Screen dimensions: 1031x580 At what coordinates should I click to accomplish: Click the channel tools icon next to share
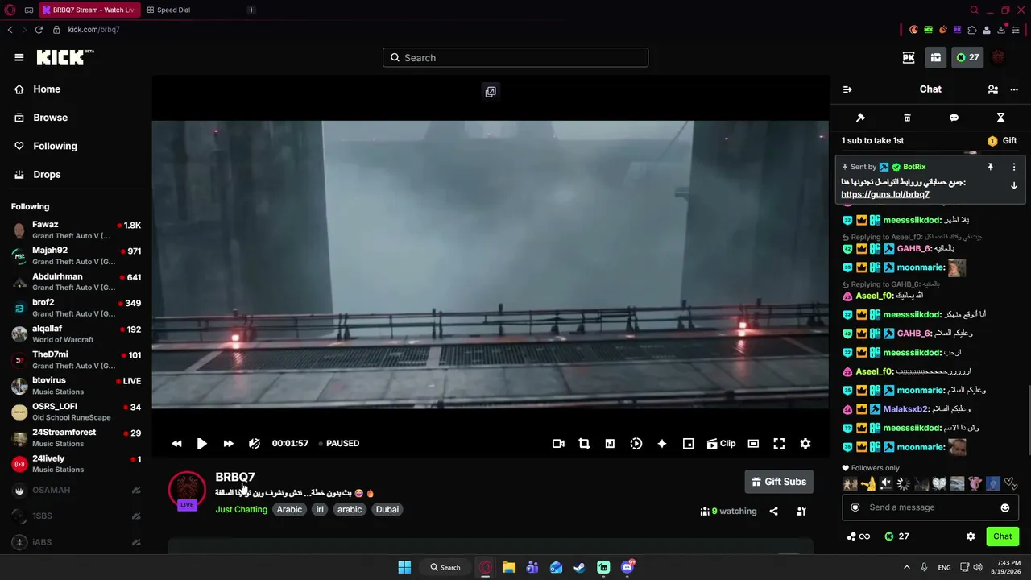[x=801, y=512]
